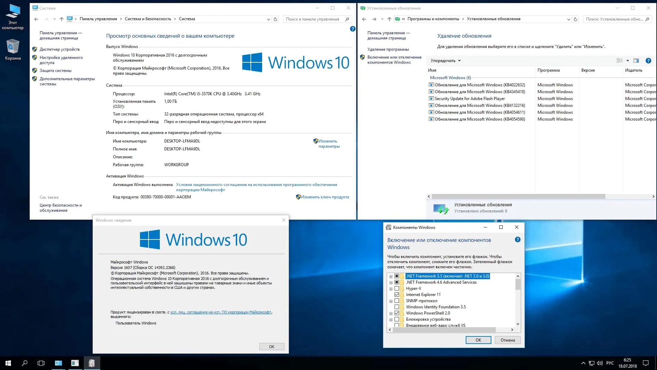Image resolution: width=657 pixels, height=370 pixels.
Task: Open address history dropdown in System window
Action: click(x=268, y=19)
